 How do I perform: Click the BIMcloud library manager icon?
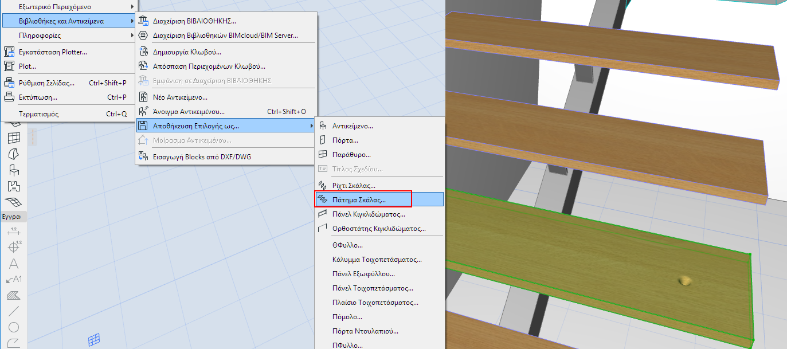144,35
